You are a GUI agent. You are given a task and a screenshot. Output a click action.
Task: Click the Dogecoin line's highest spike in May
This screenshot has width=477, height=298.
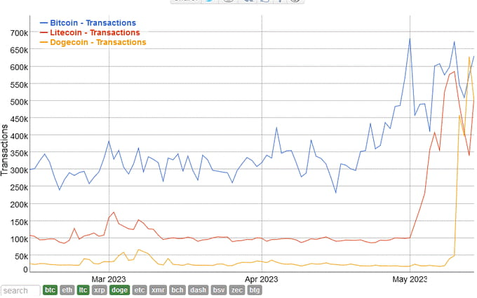(x=469, y=57)
